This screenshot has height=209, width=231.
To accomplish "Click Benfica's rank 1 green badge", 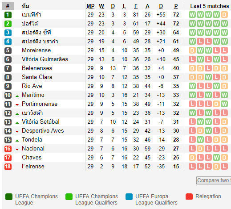I will pos(8,15).
